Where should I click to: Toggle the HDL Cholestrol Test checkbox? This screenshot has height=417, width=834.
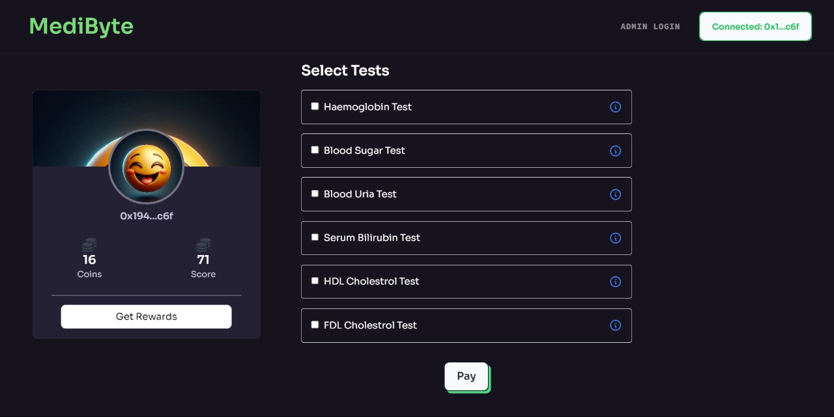pos(315,280)
